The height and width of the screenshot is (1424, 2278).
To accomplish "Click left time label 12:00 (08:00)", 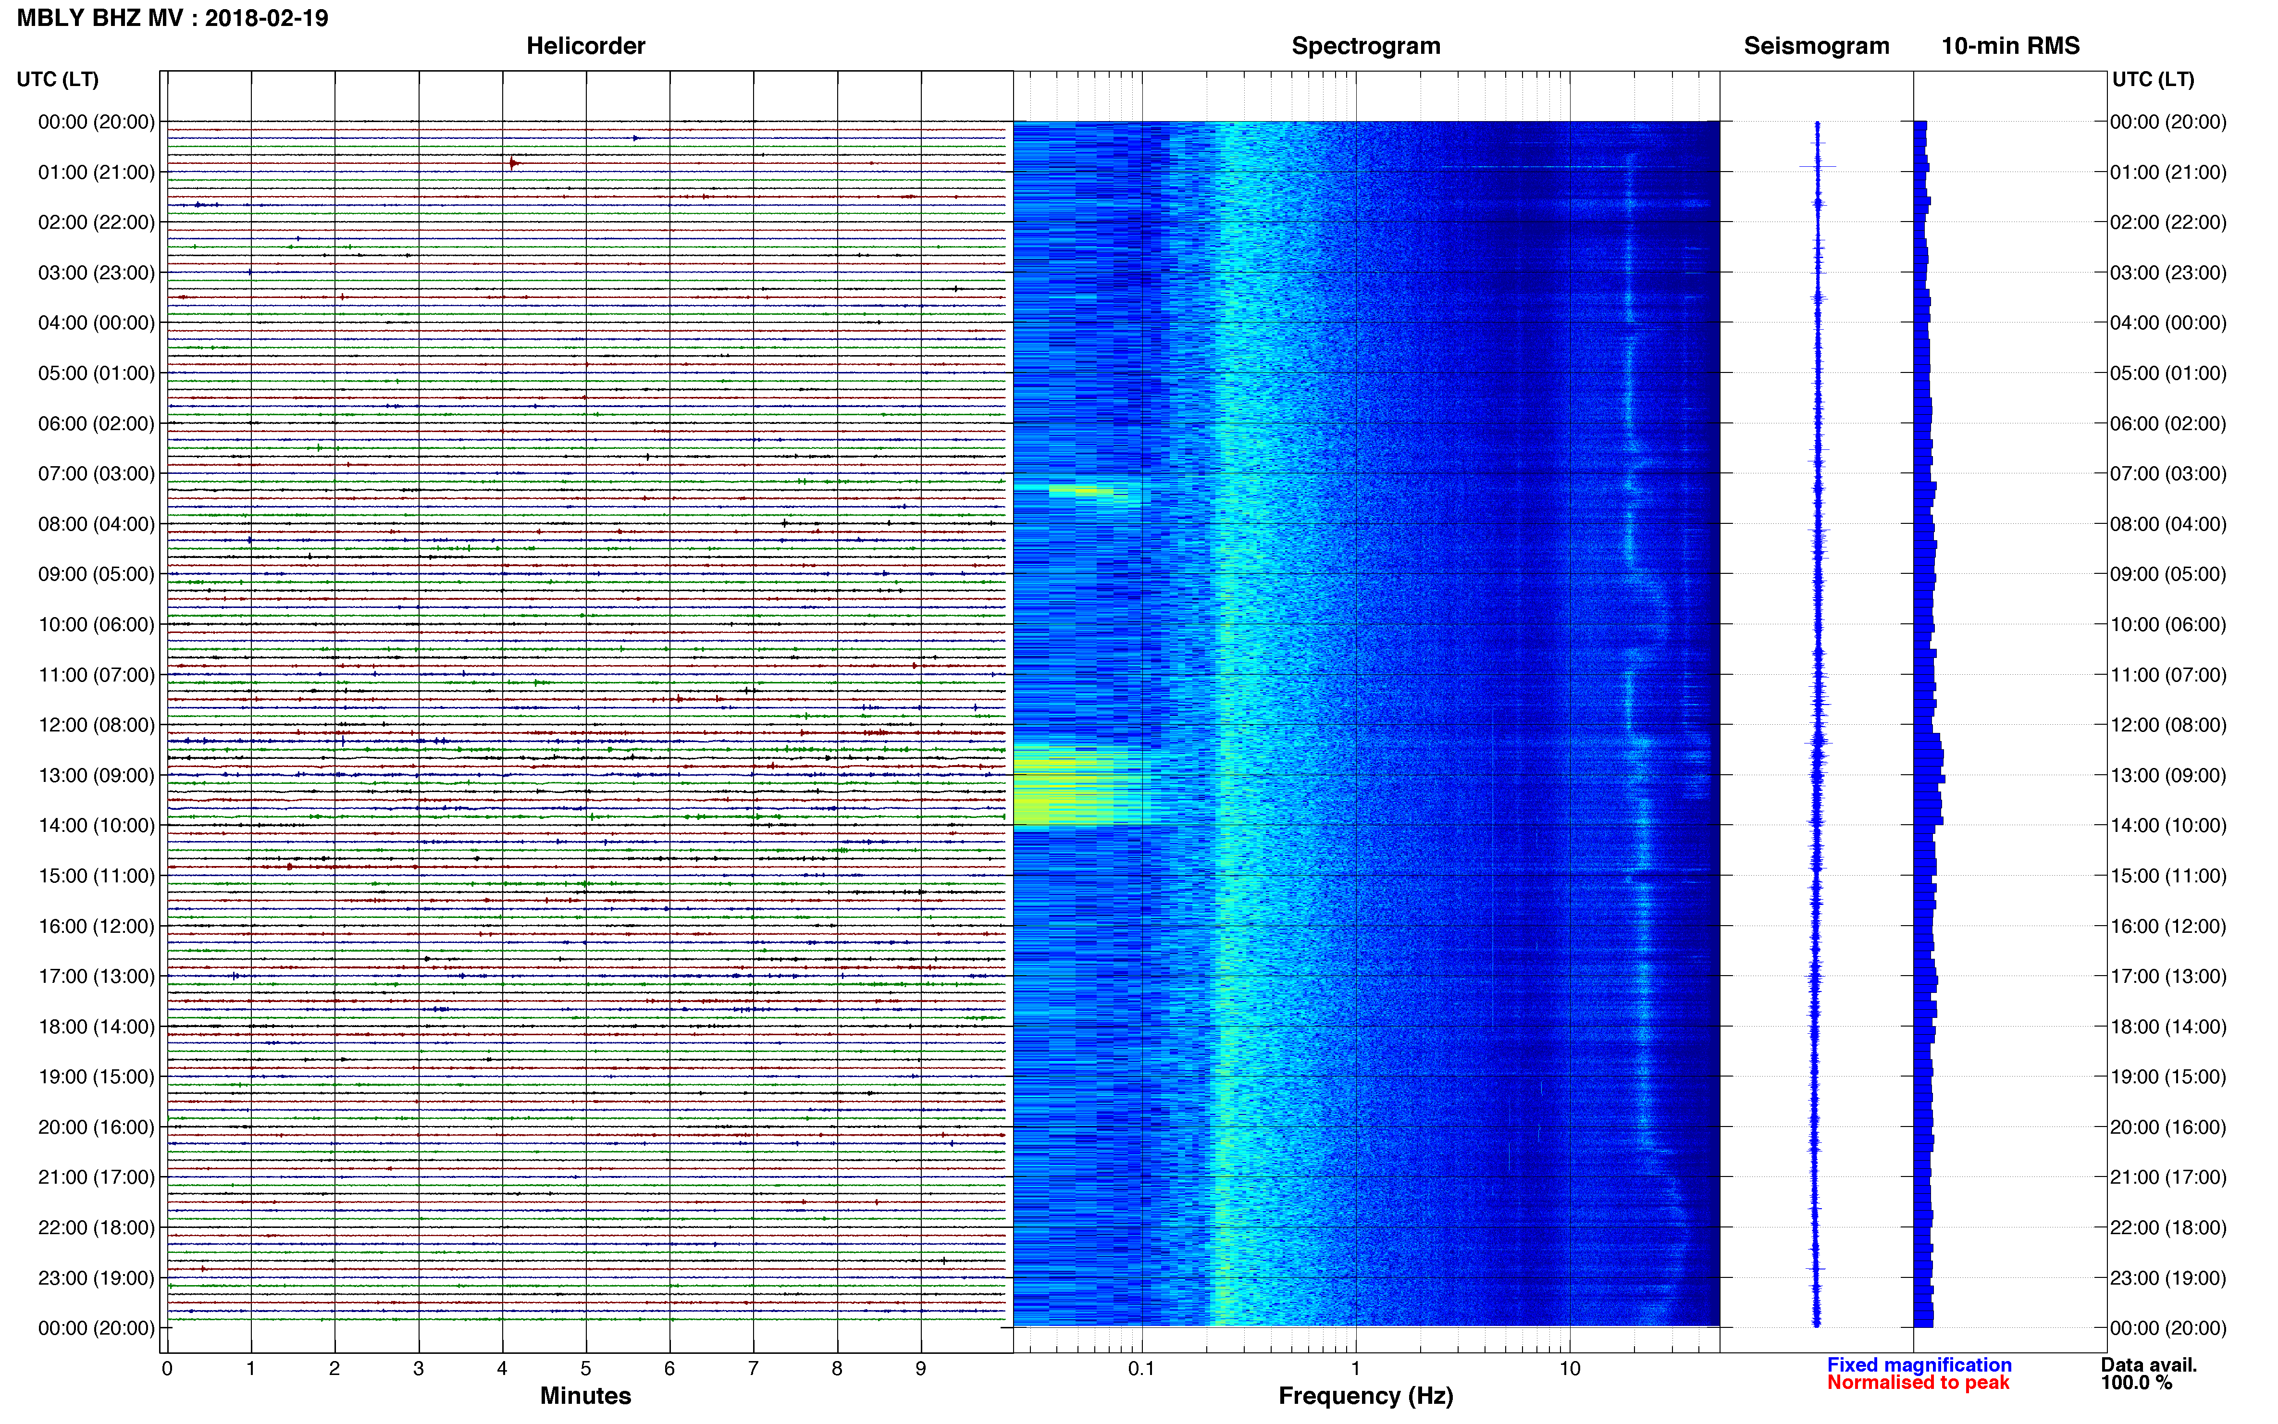I will tap(96, 725).
